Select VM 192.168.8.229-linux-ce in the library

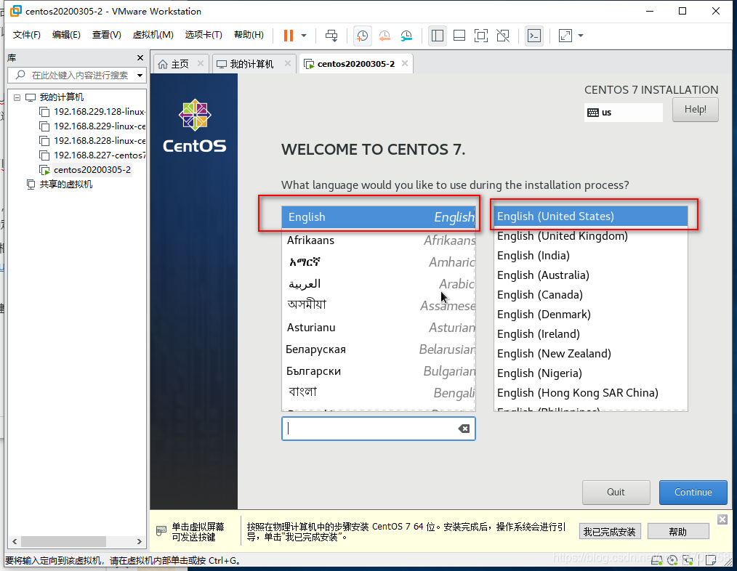(99, 126)
